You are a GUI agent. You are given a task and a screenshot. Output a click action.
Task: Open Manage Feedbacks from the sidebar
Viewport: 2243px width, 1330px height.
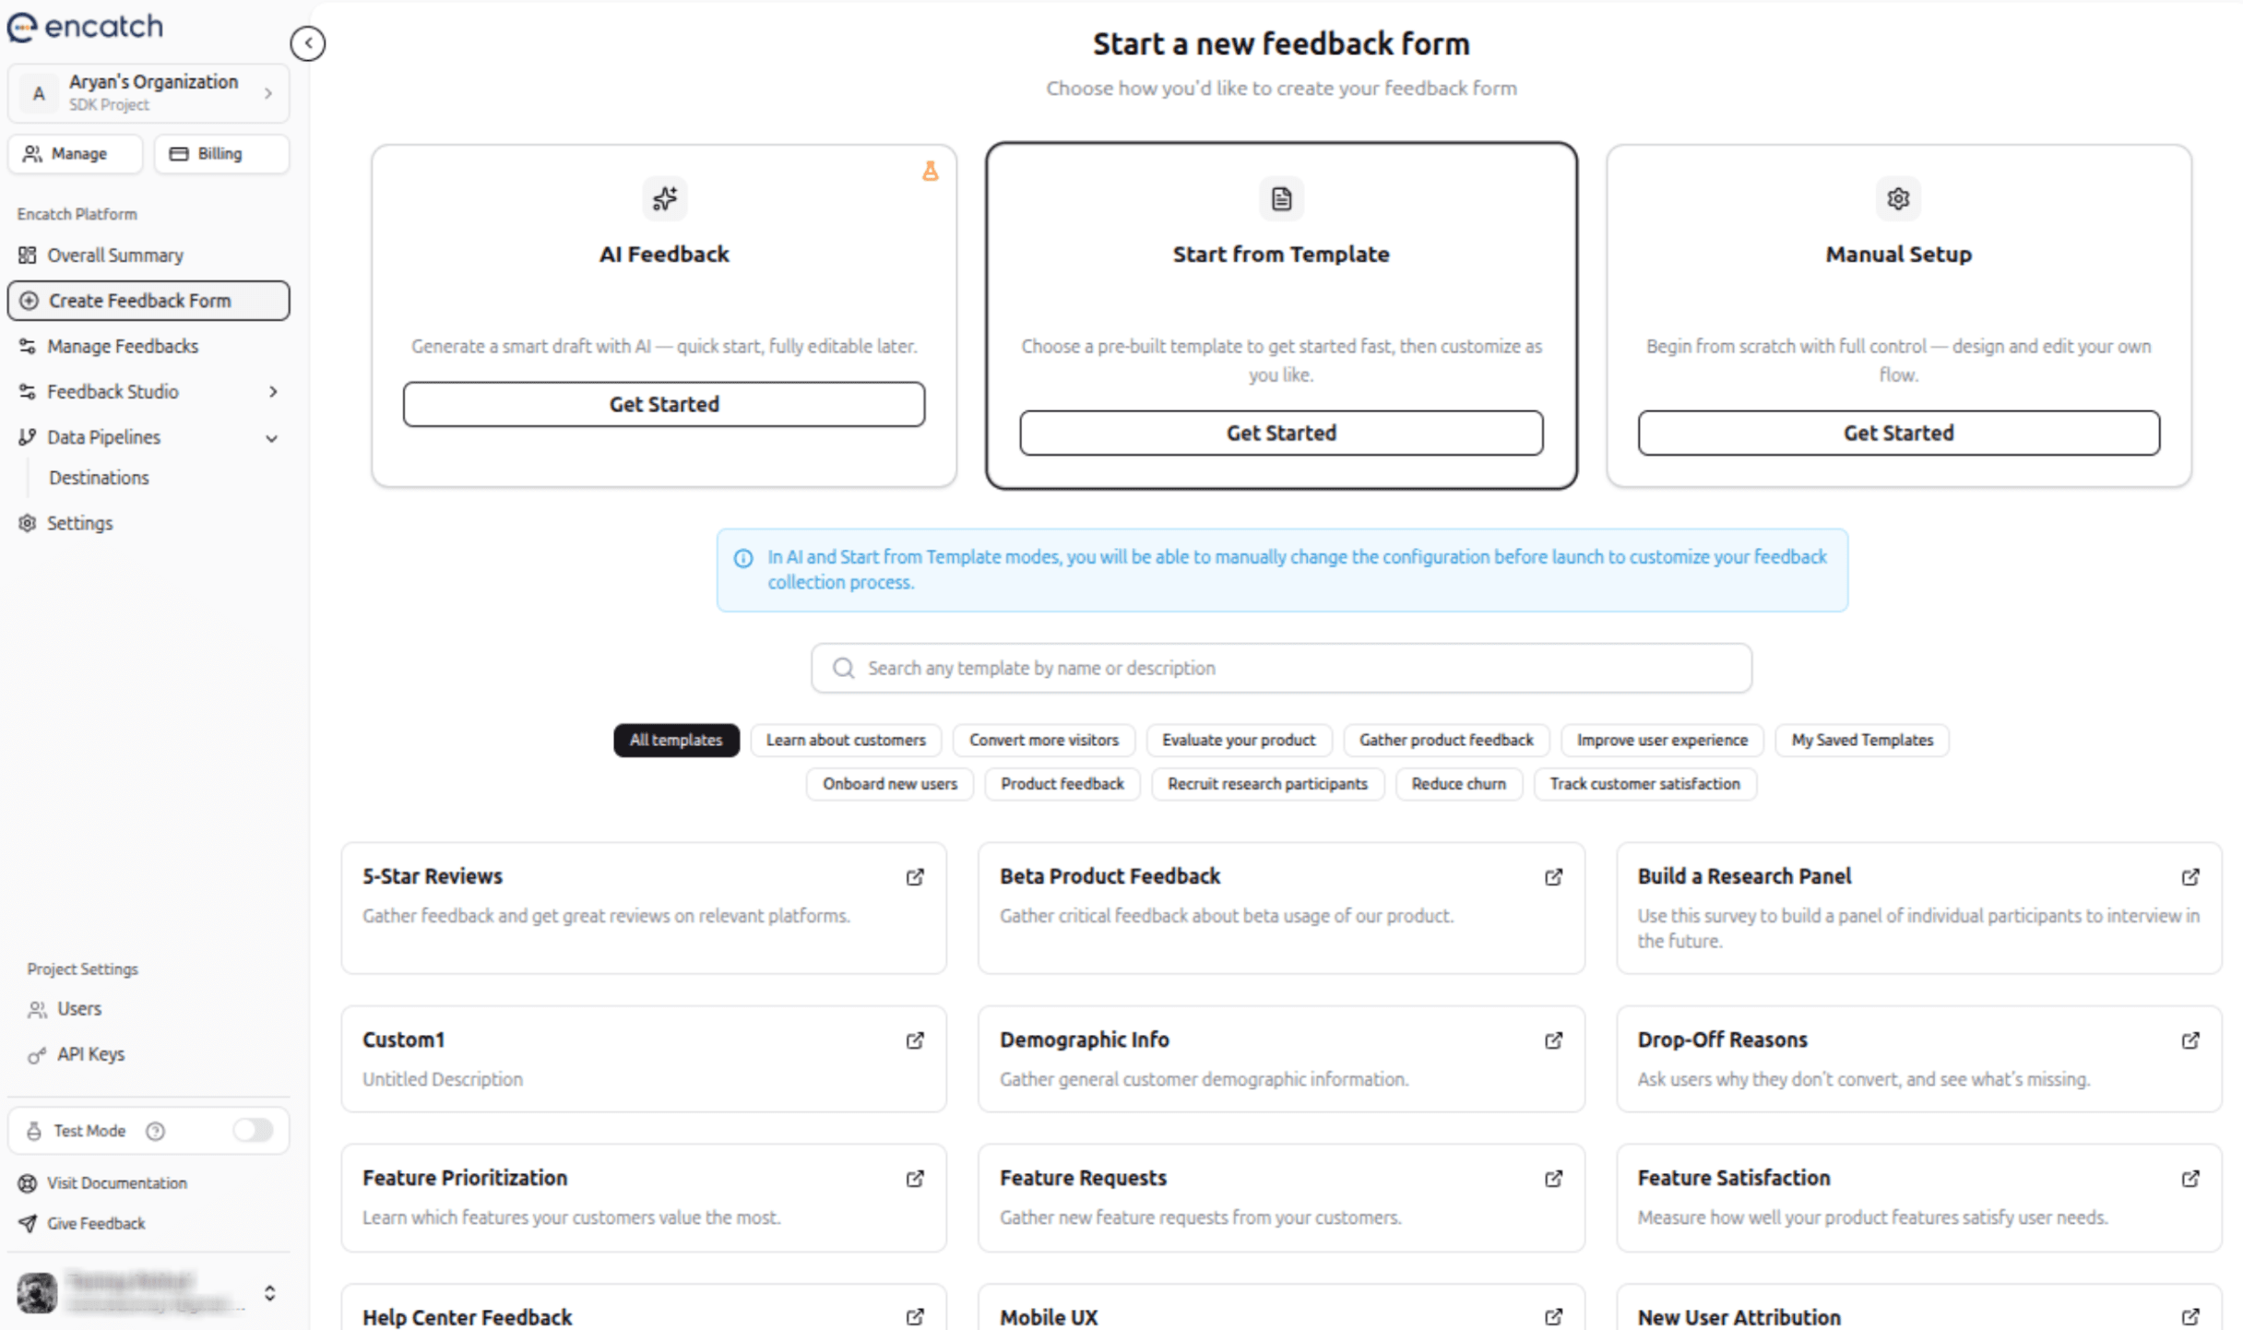pyautogui.click(x=123, y=346)
